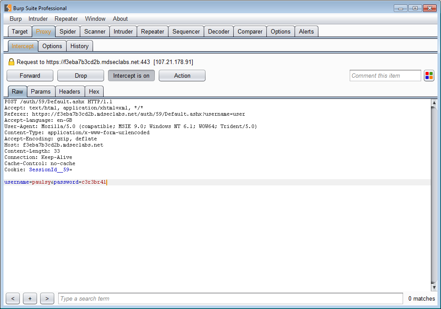Click the plus search options button

(30, 298)
